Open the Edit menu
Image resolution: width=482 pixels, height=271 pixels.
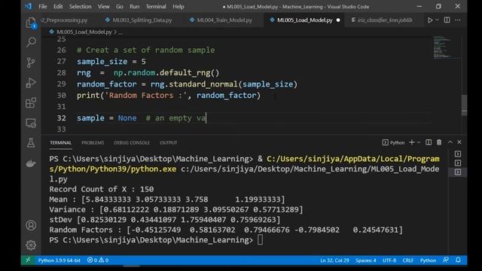(x=58, y=7)
